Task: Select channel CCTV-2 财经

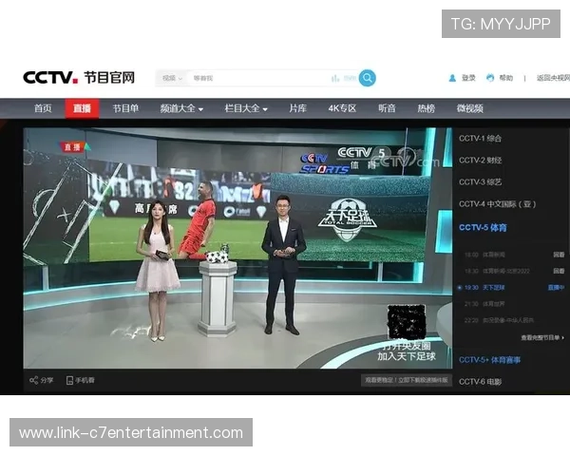Action: (x=480, y=161)
